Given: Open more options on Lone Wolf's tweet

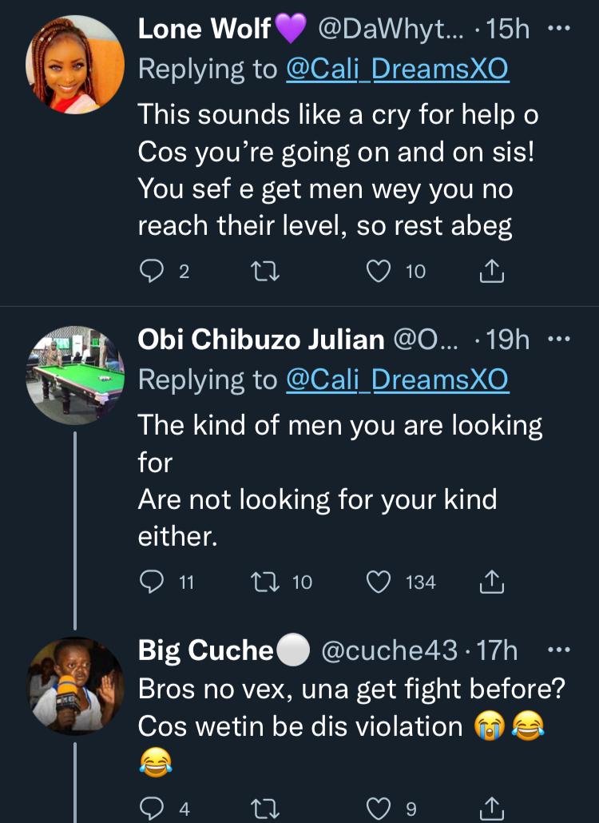Looking at the screenshot, I should 558,29.
